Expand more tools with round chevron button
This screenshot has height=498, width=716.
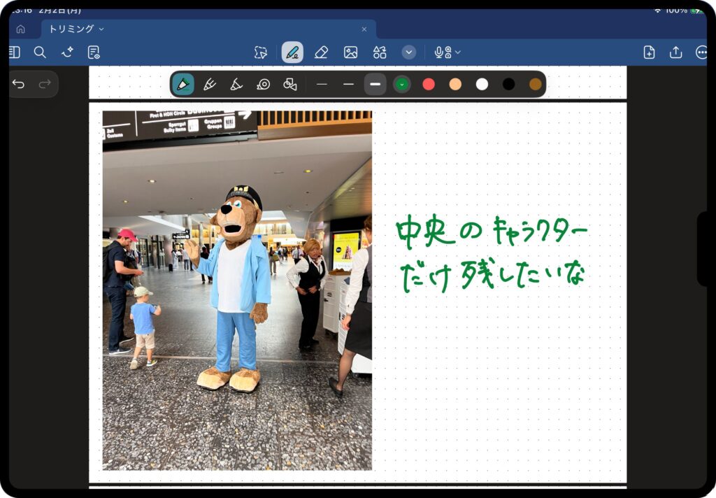tap(409, 52)
